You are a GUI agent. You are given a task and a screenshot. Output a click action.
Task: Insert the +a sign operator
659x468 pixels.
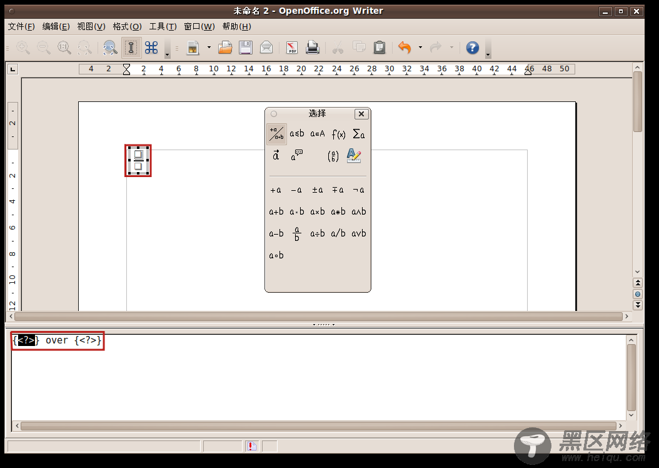point(276,190)
